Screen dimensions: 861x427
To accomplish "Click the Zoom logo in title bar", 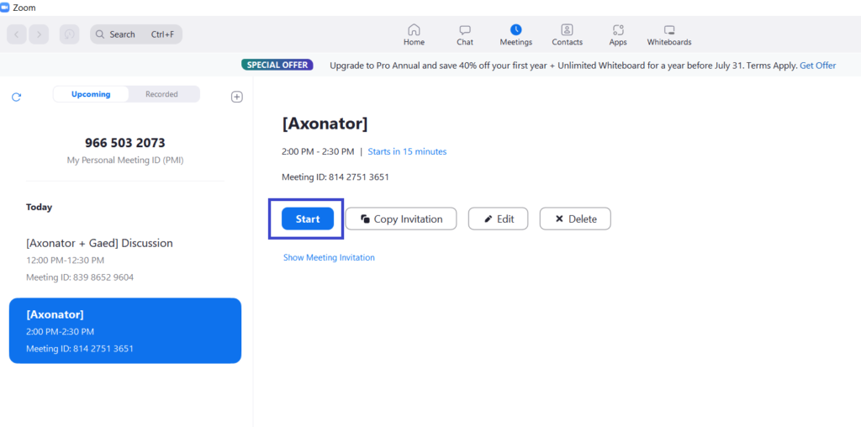I will point(6,8).
